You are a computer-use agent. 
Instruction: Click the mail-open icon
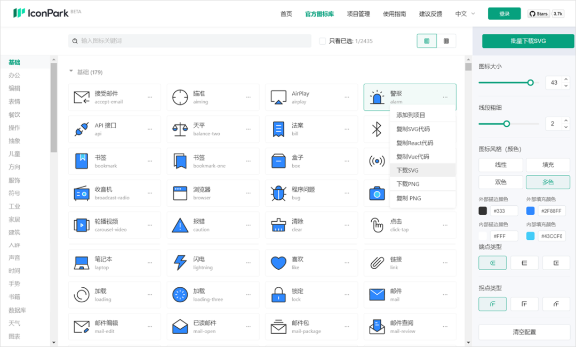click(180, 327)
